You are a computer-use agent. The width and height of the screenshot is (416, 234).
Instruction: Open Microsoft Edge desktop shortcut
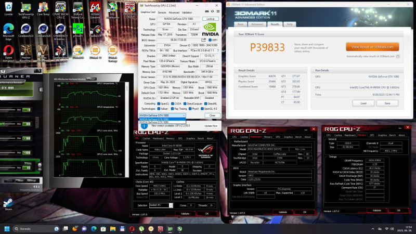[x=8, y=32]
